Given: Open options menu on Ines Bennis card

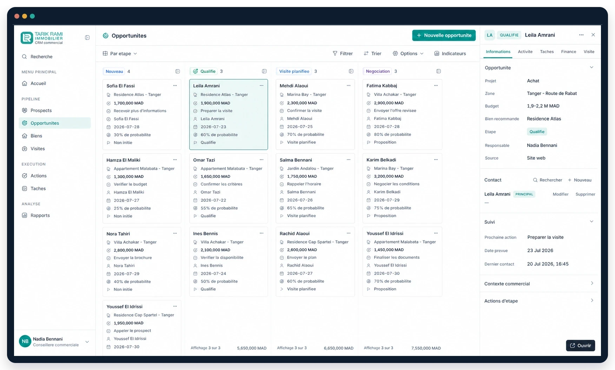Looking at the screenshot, I should pyautogui.click(x=262, y=233).
